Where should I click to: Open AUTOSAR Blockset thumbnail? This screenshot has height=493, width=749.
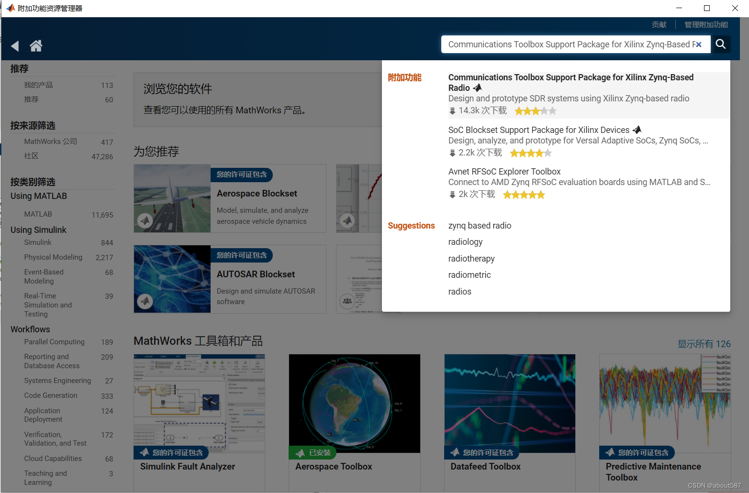point(172,279)
